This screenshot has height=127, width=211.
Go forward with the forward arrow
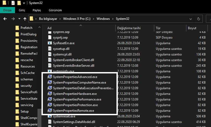click(x=13, y=19)
